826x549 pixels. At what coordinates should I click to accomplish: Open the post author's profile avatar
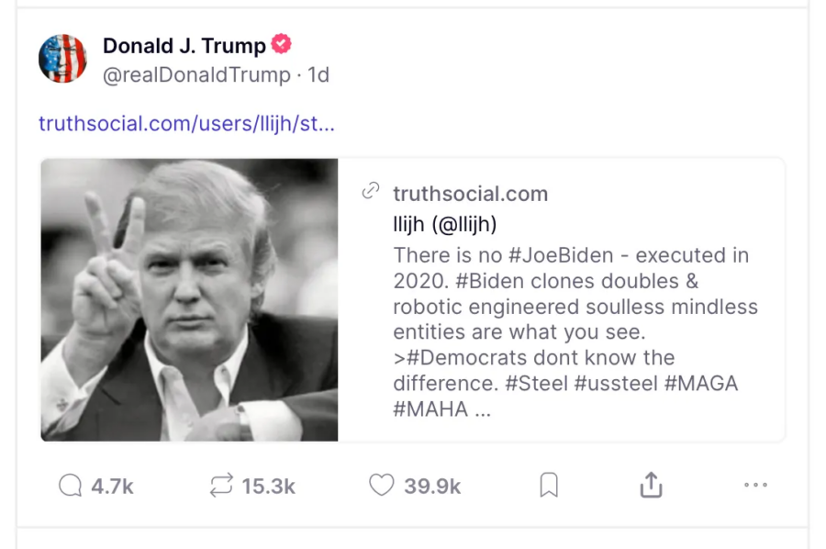62,59
